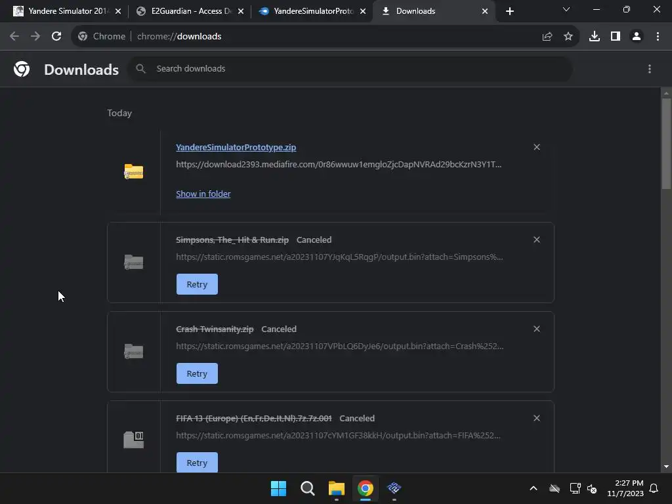This screenshot has width=672, height=504.
Task: Toggle the Chrome side panel
Action: (616, 37)
